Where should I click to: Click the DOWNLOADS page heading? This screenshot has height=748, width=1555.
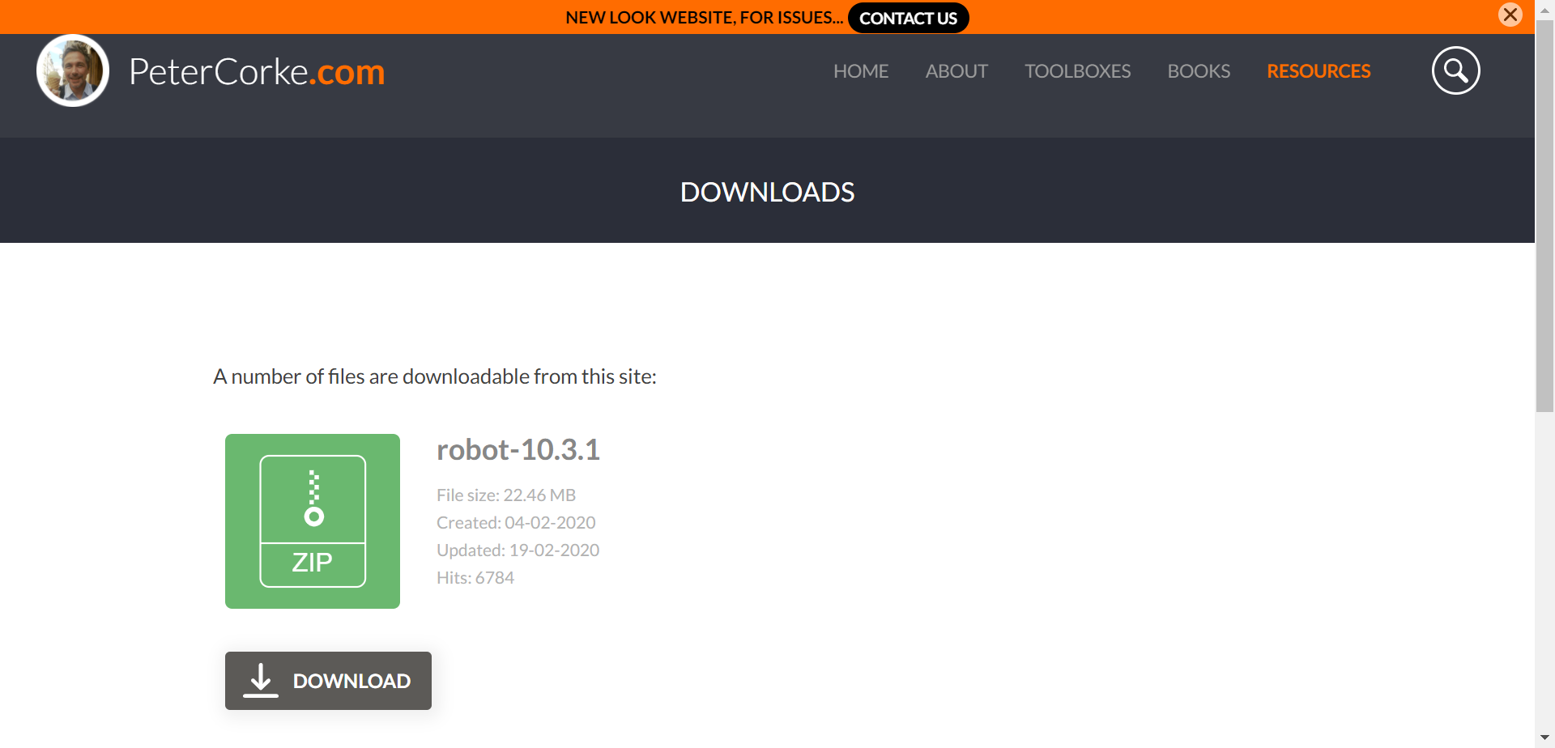coord(767,192)
